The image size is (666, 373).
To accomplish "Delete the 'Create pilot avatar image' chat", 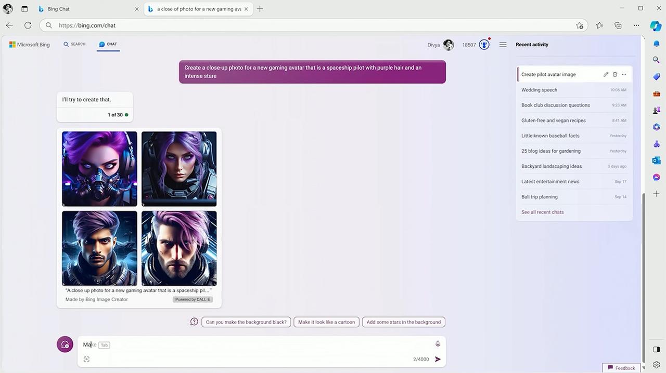I will (615, 74).
